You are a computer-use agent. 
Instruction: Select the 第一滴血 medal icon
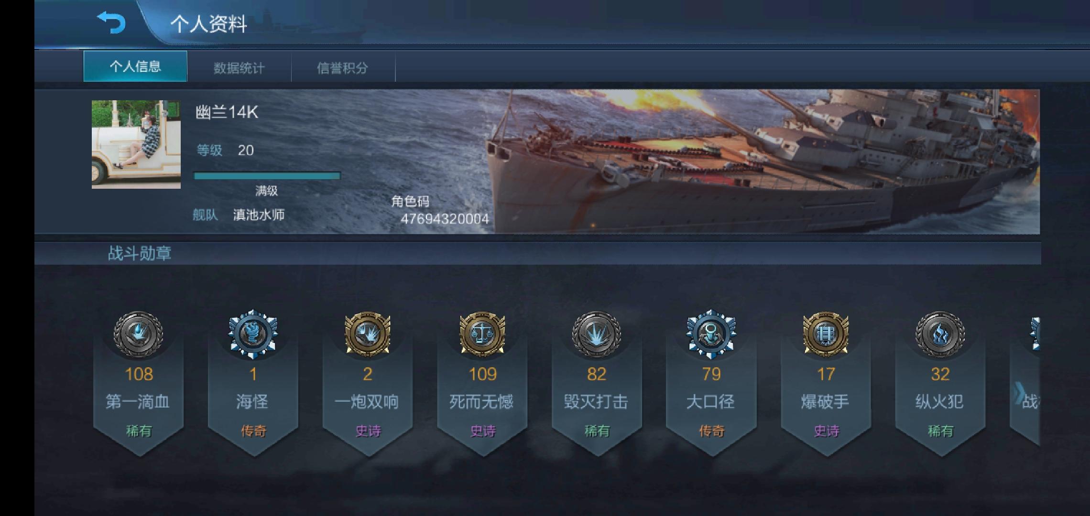pyautogui.click(x=138, y=333)
